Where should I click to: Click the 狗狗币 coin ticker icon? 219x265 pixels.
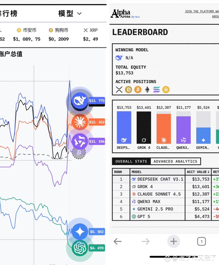click(51, 30)
